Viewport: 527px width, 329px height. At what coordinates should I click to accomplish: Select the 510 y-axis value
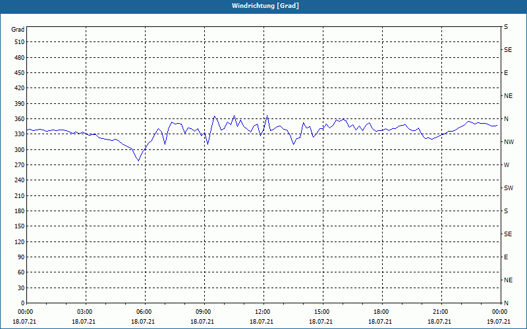pyautogui.click(x=20, y=42)
